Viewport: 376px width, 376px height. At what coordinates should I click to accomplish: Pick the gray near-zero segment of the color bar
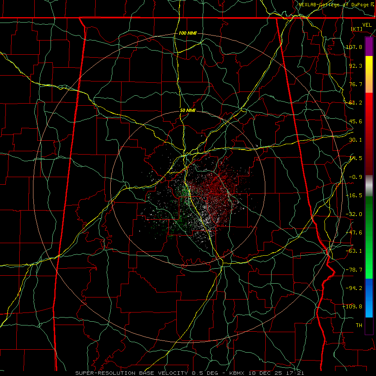coord(369,186)
